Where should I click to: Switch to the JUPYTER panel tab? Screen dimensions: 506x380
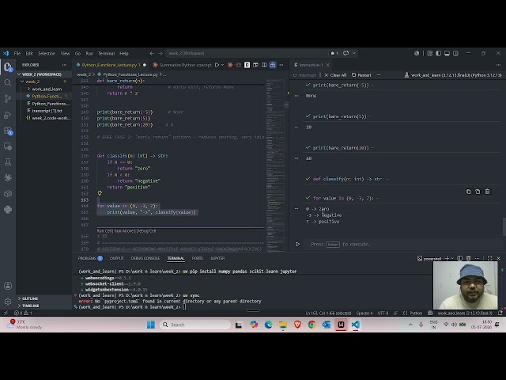[217, 258]
